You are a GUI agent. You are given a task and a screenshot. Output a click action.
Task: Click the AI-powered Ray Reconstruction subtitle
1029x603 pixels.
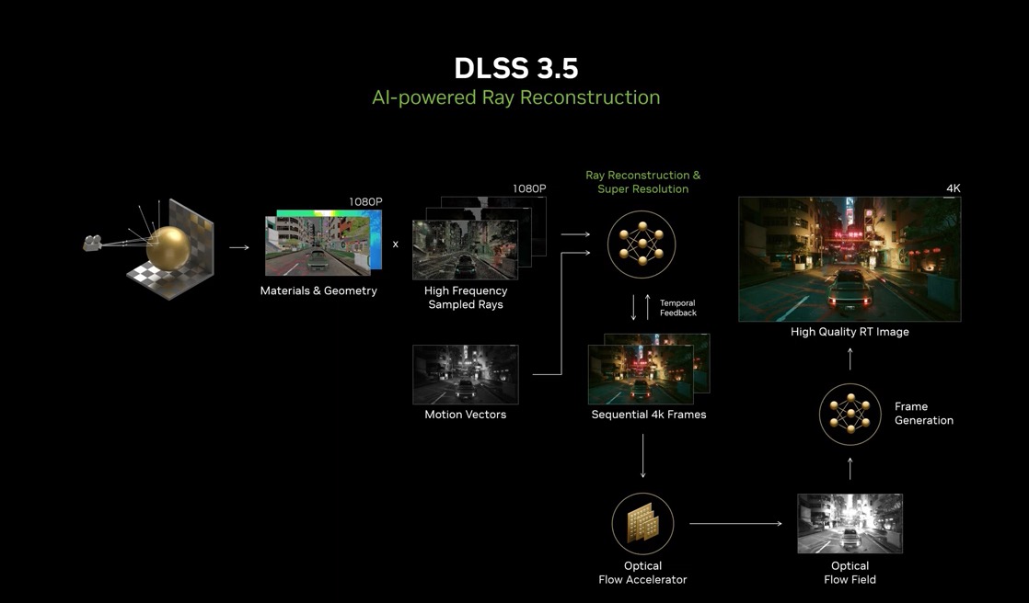(515, 97)
